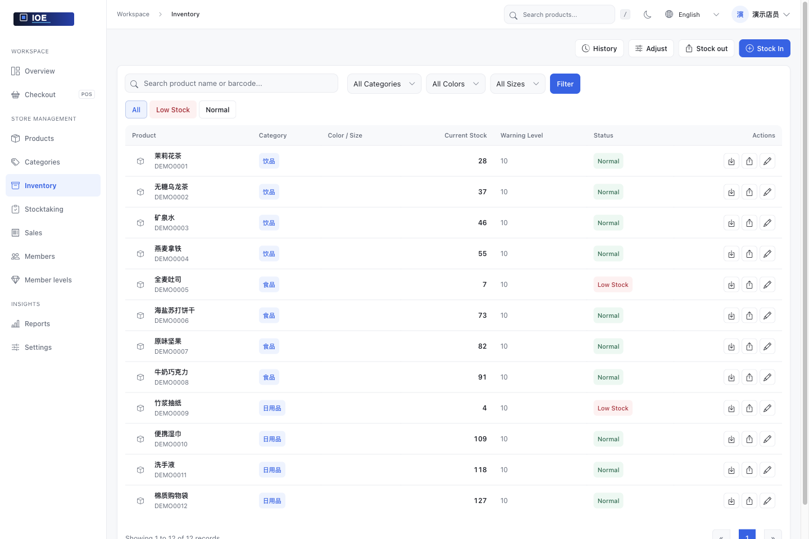
Task: Click stock-out icon for 棉质购物袋 row
Action: 749,501
